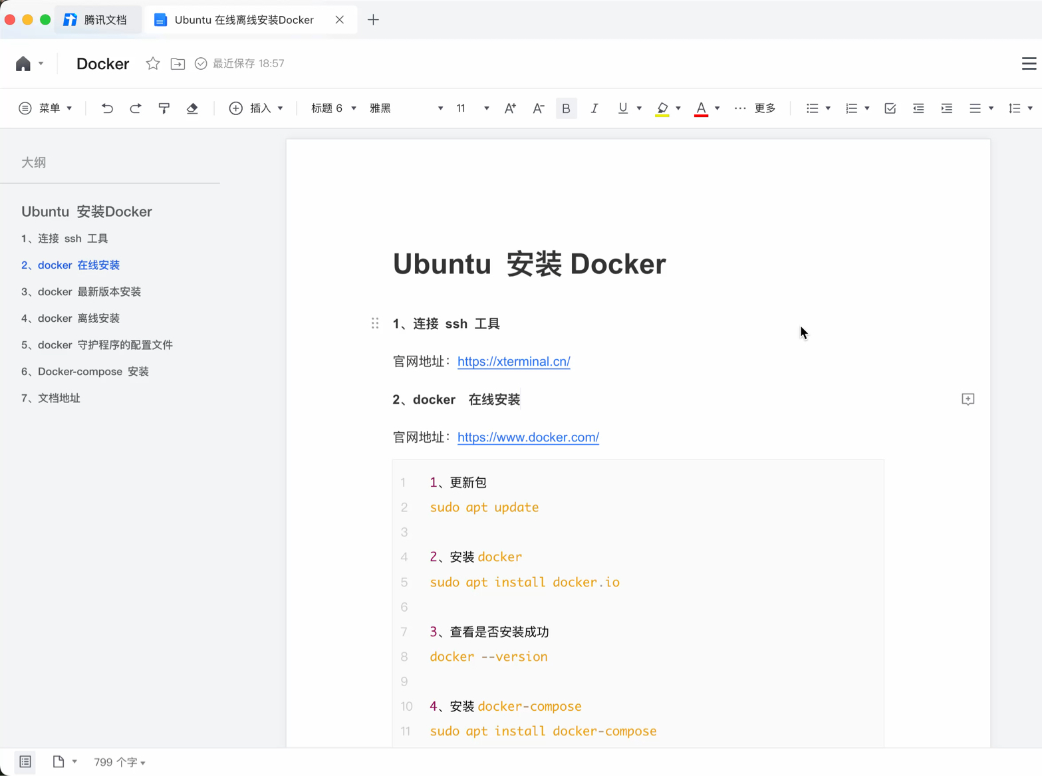Click the Docker document title
The height and width of the screenshot is (776, 1042).
[102, 64]
